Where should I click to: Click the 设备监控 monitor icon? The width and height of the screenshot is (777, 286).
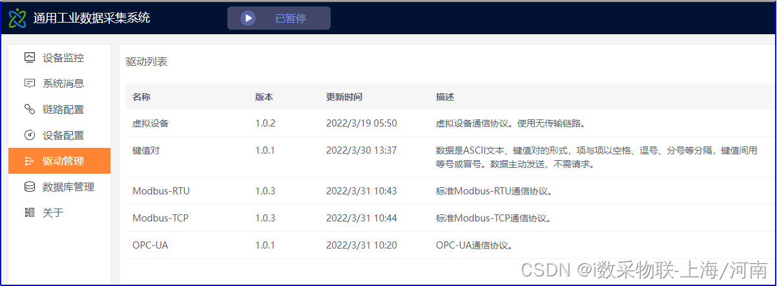(x=29, y=57)
